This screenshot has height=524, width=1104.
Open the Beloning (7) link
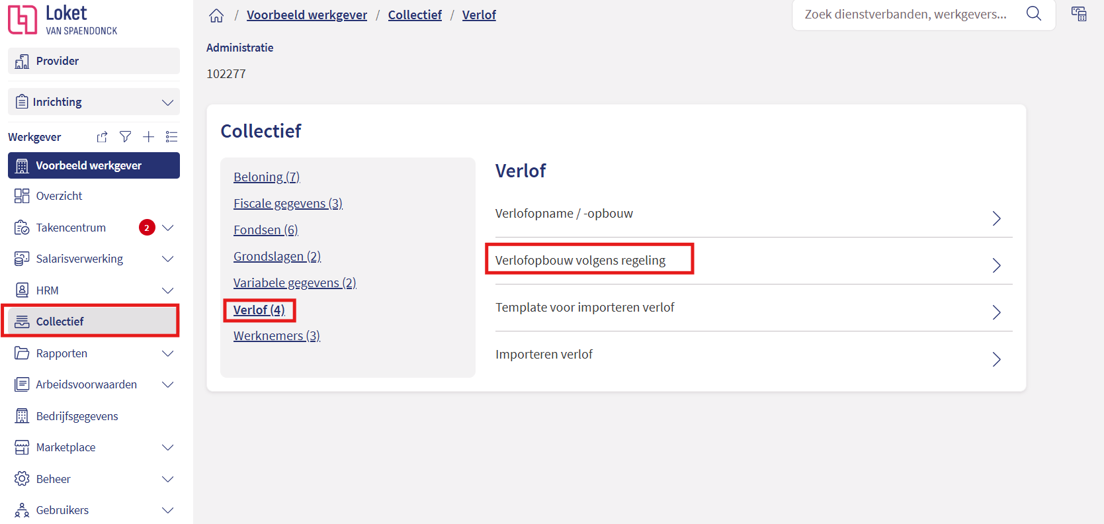[x=267, y=177]
